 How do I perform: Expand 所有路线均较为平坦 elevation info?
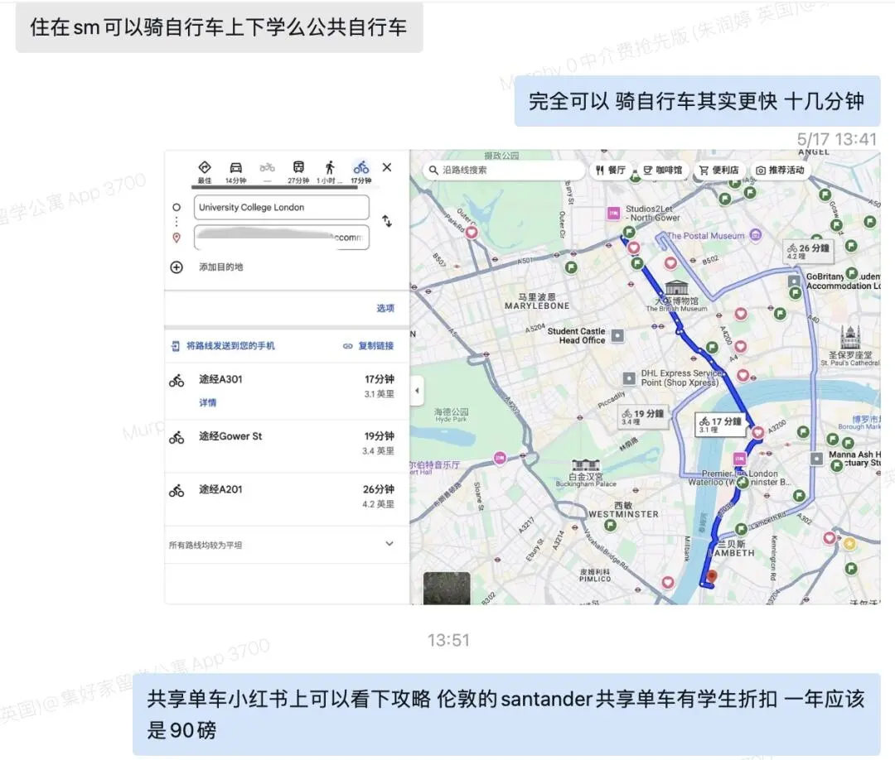[x=287, y=545]
